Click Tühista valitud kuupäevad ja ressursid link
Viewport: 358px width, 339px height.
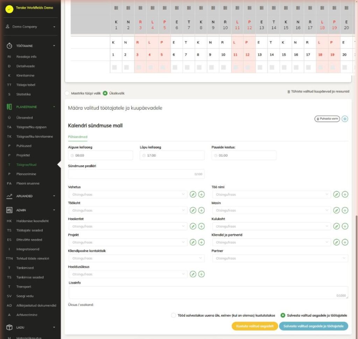coord(318,91)
